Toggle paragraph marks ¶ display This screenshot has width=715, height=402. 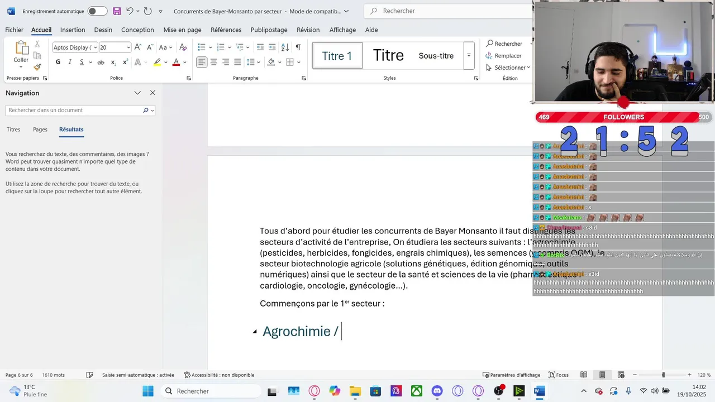click(298, 47)
